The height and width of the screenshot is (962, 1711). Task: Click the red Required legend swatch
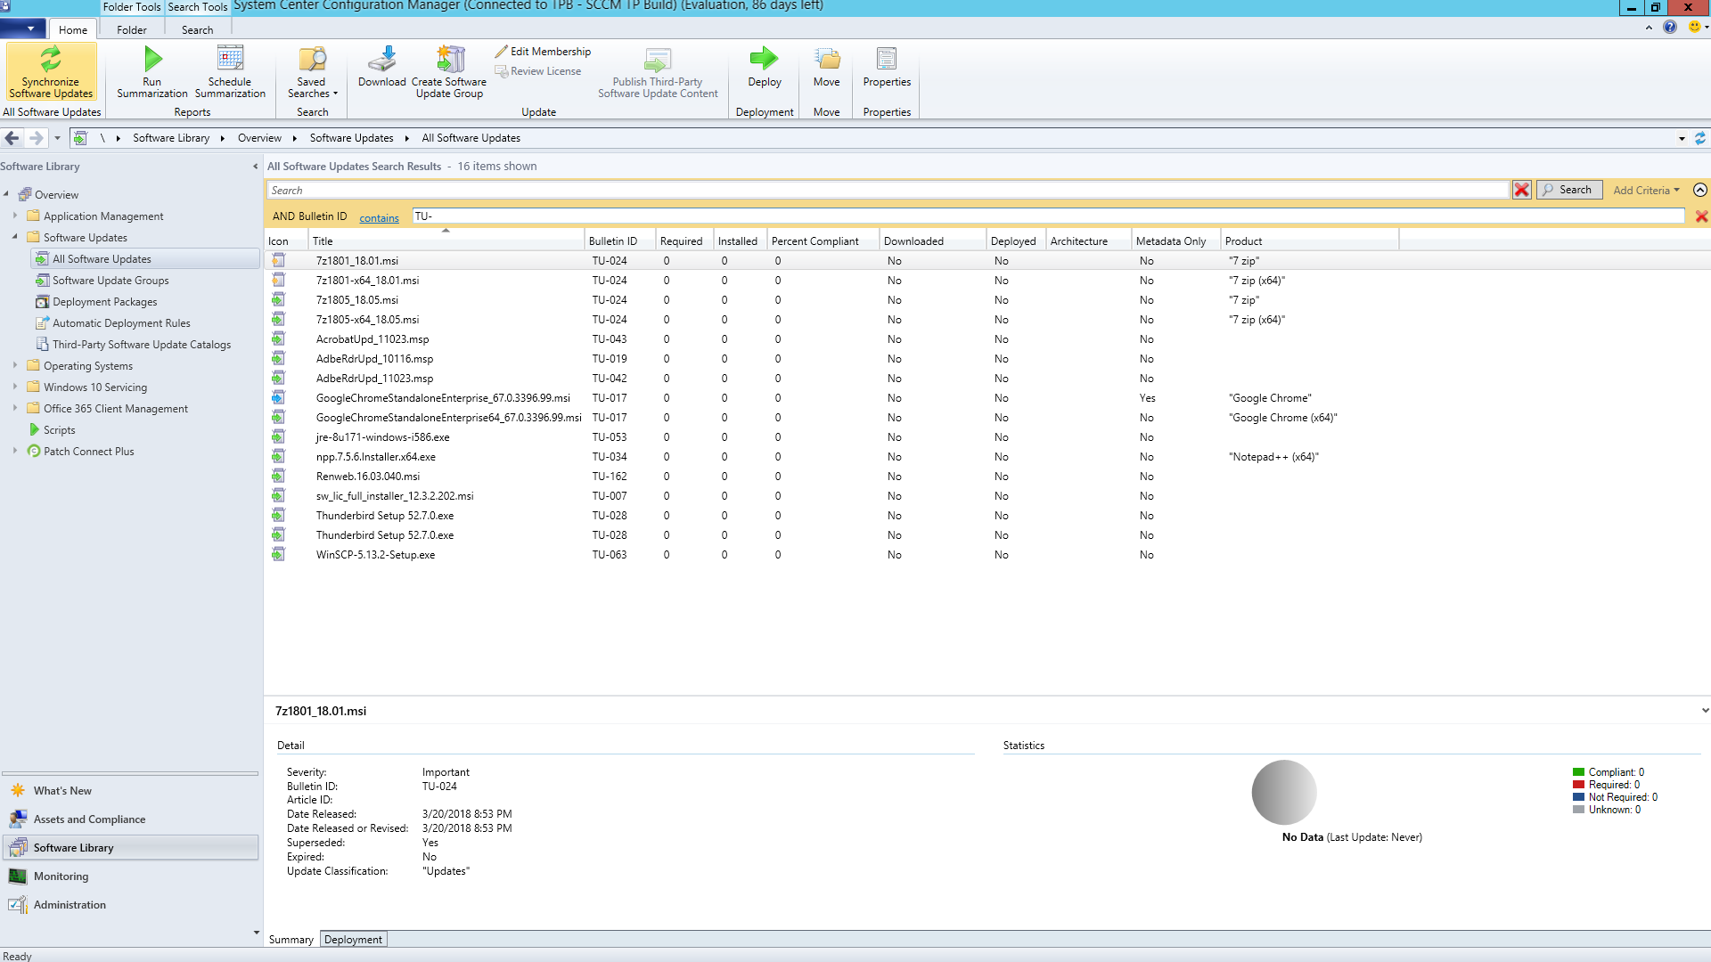(1578, 785)
